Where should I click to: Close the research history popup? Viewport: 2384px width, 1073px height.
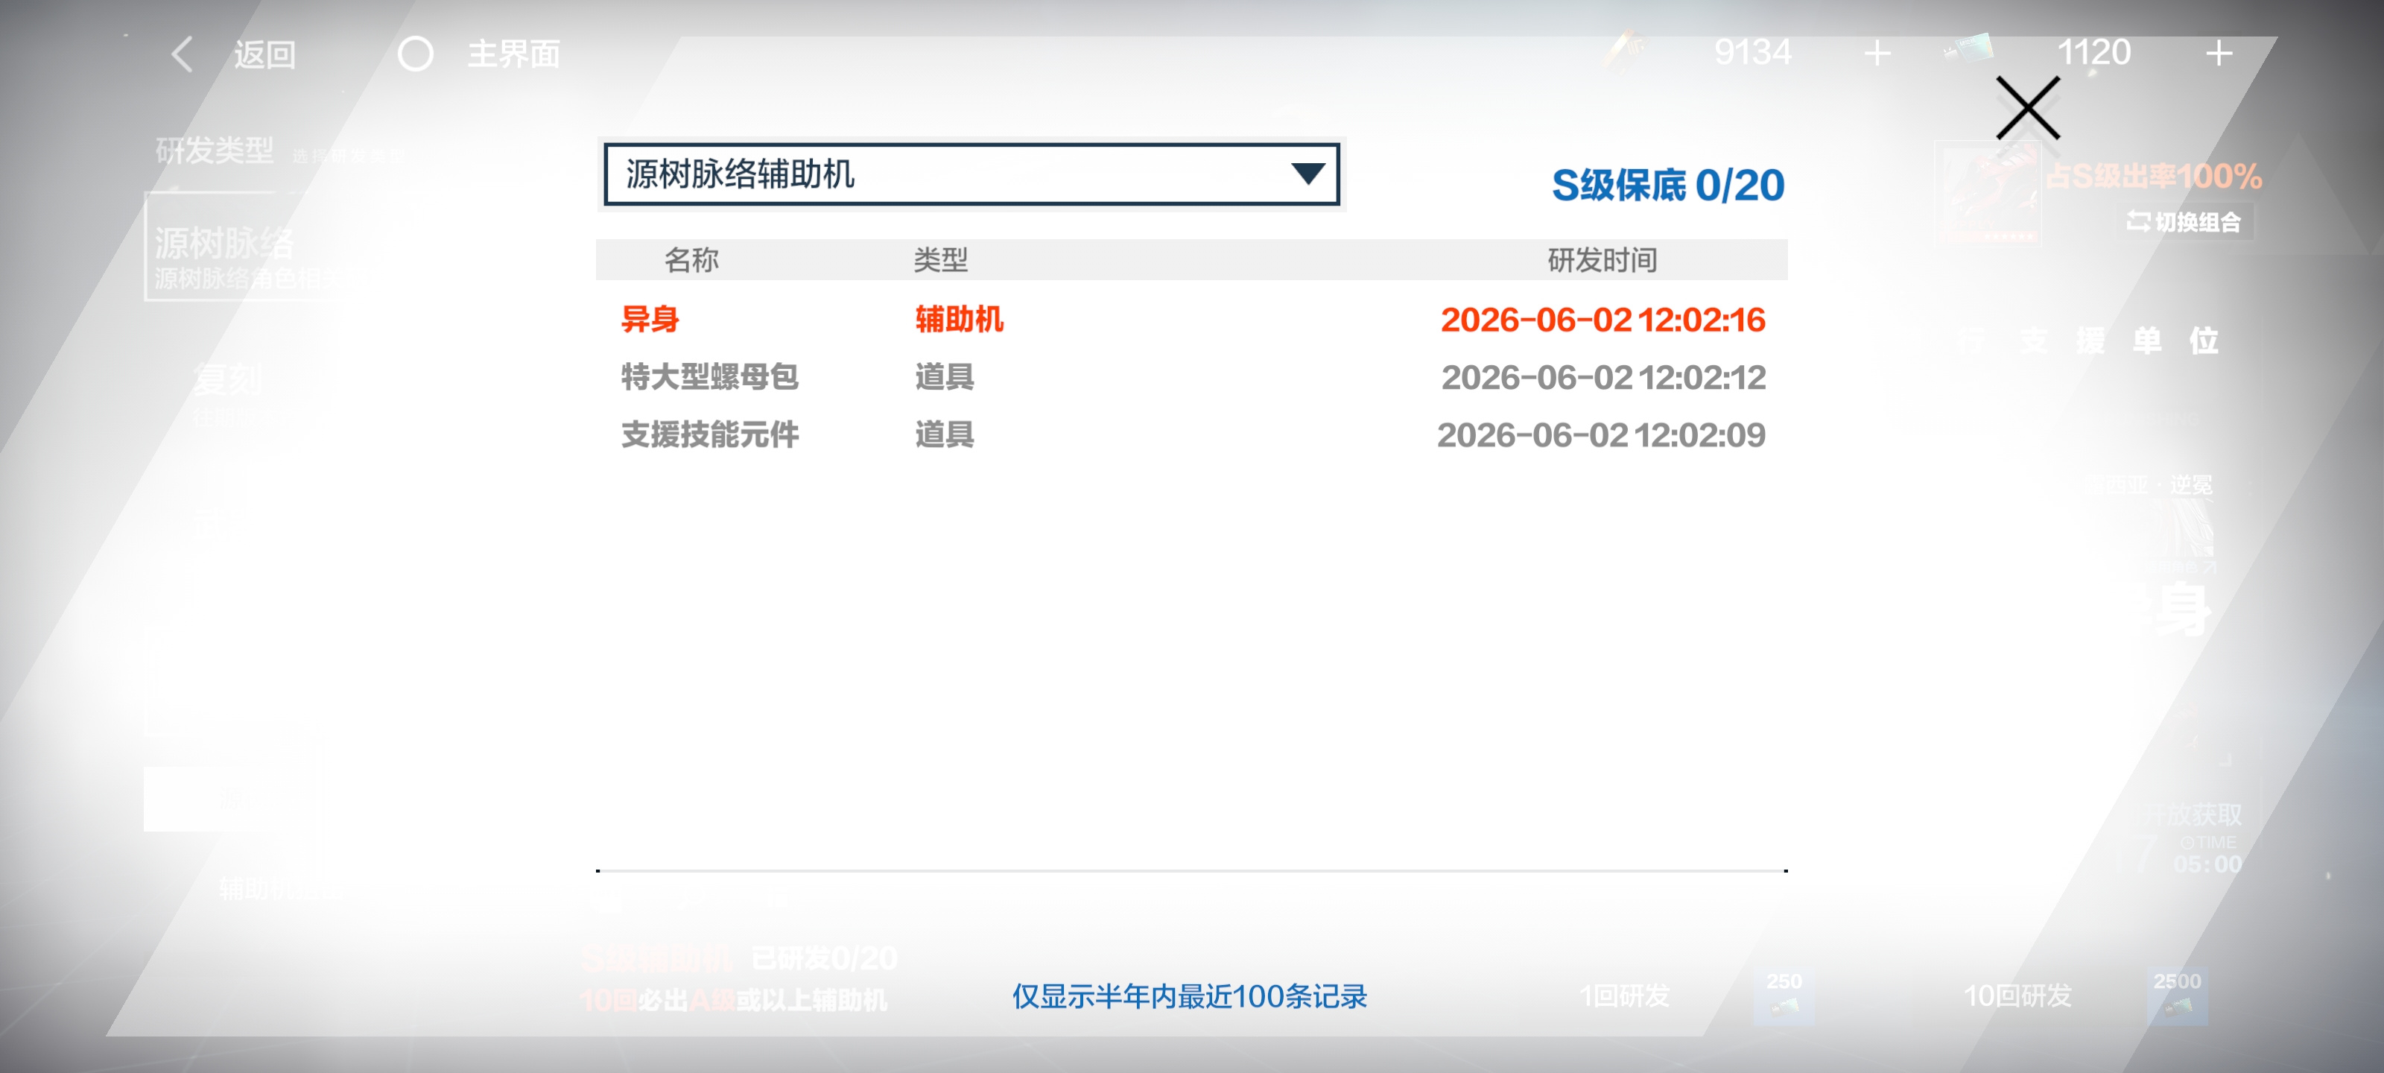(x=2028, y=108)
